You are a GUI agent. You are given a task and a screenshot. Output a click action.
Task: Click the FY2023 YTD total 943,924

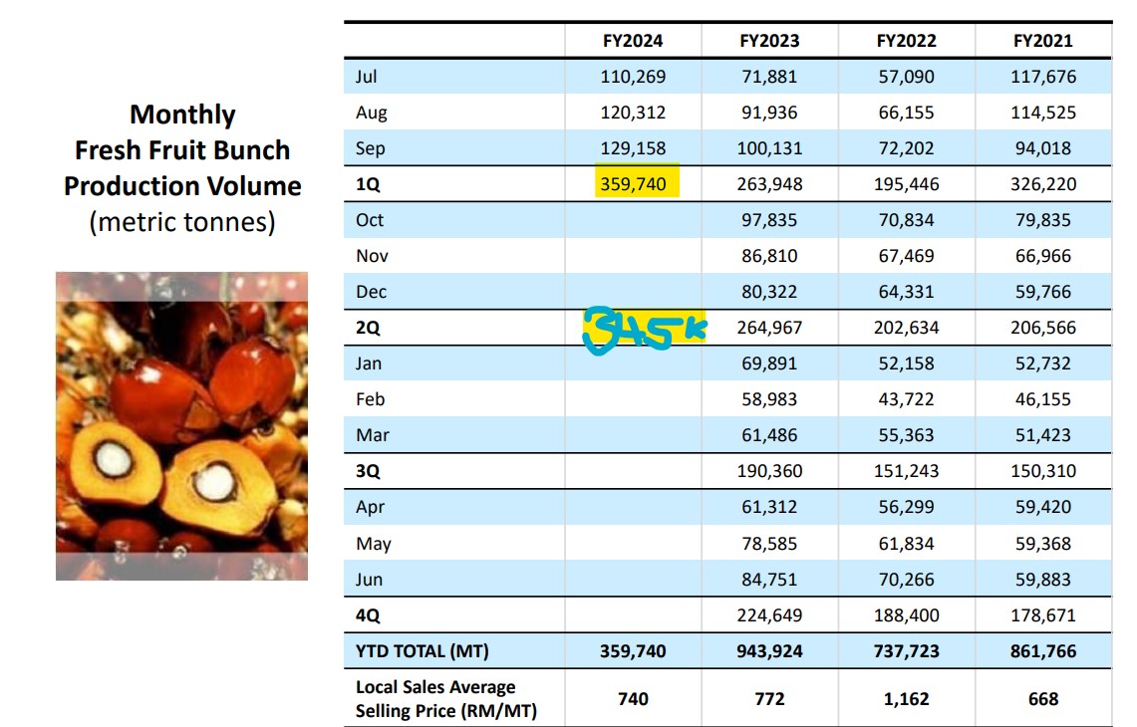point(769,651)
